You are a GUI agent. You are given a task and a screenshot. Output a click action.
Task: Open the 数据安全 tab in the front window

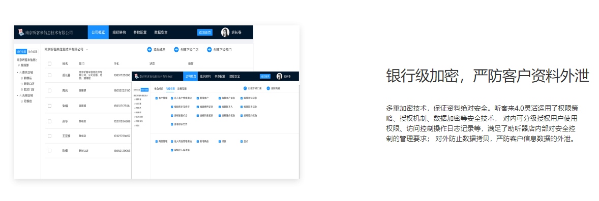tap(234, 76)
